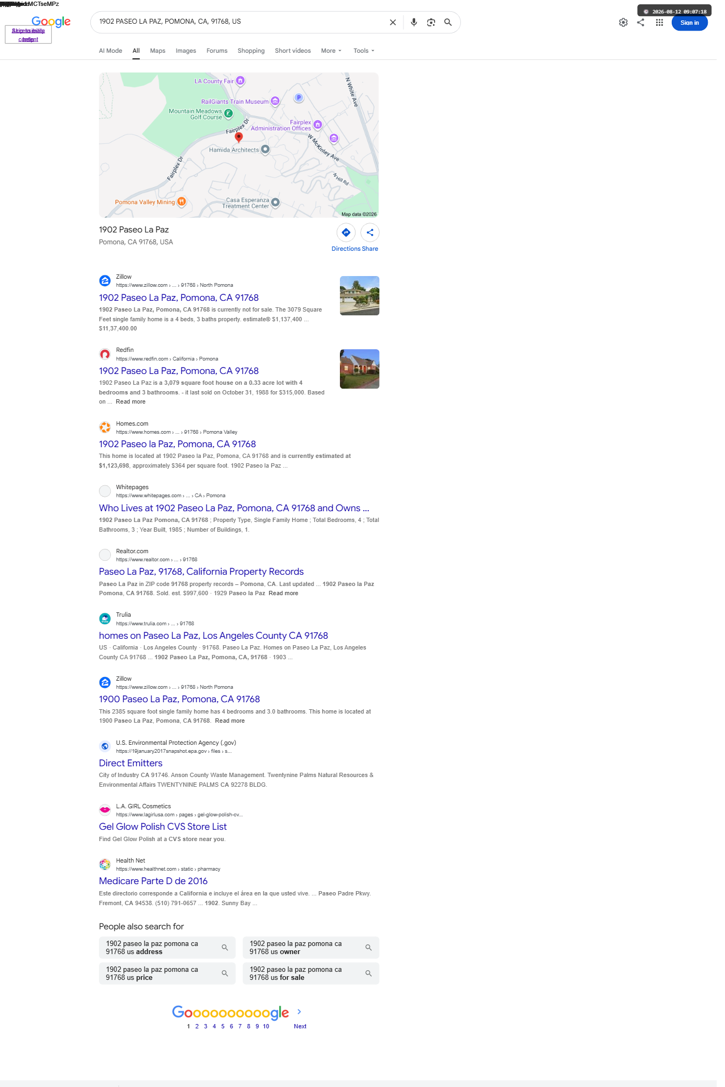
Task: Click the Directions icon under the map
Action: pyautogui.click(x=346, y=232)
